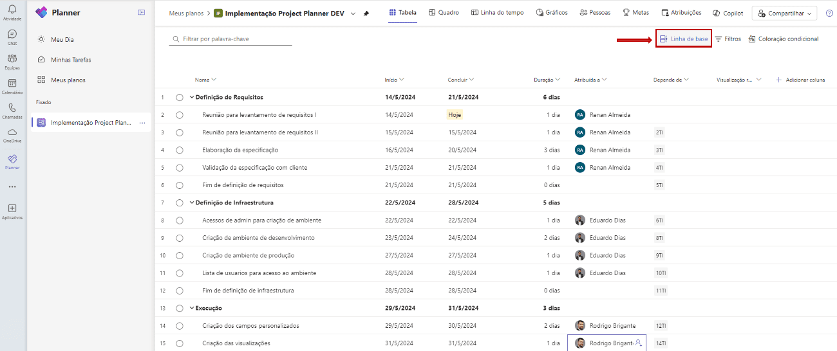Open the OneDrive cloud icon
The width and height of the screenshot is (837, 351).
(12, 132)
